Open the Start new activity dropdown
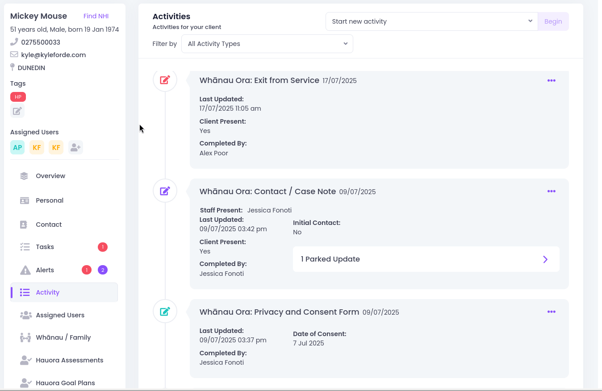The height and width of the screenshot is (391, 602). click(432, 21)
